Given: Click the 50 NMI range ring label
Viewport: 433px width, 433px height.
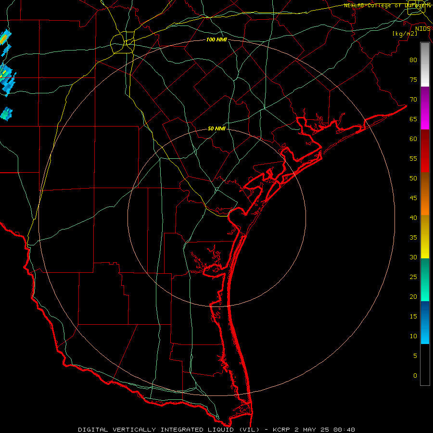Looking at the screenshot, I should (216, 128).
